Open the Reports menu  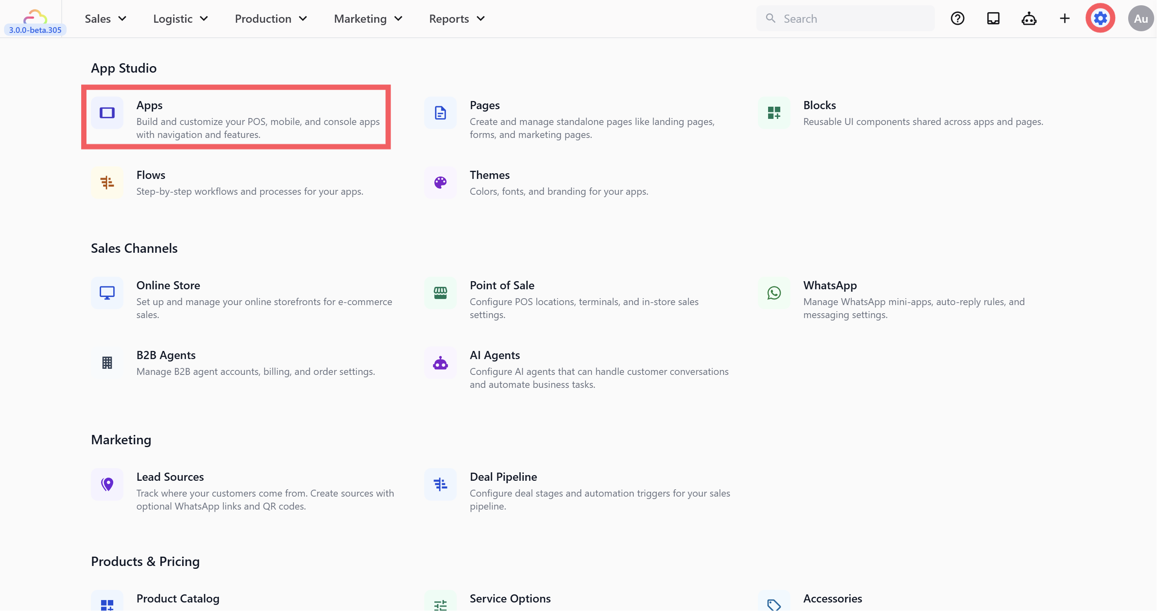(x=457, y=19)
